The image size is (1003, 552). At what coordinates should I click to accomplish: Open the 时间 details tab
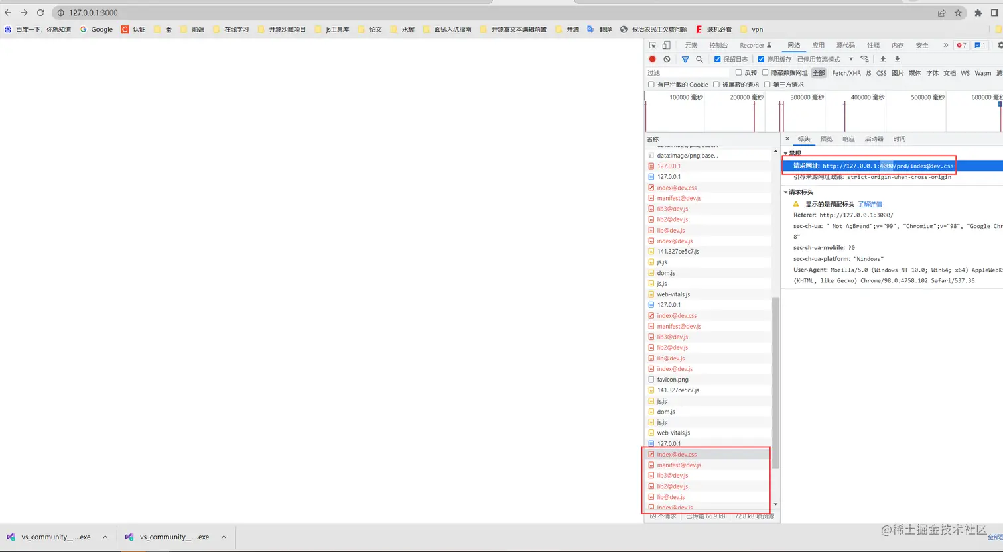coord(900,138)
